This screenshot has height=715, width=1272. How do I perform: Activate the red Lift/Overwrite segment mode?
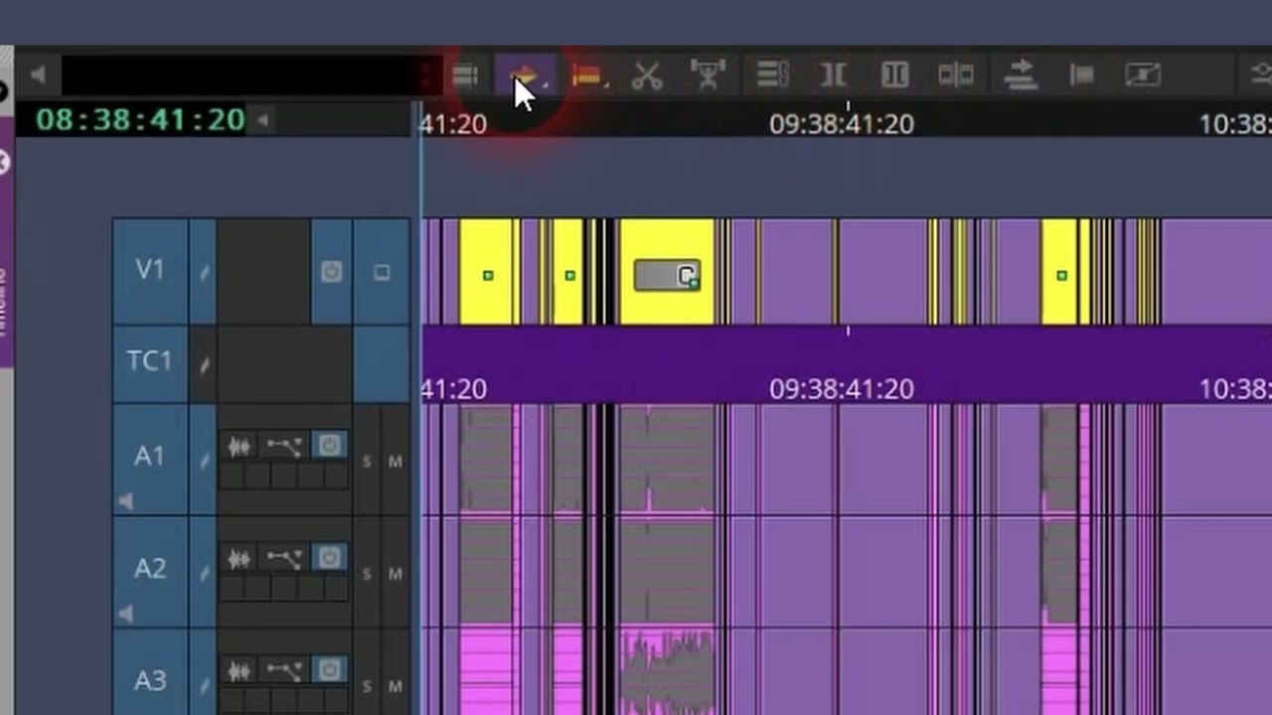pos(587,76)
